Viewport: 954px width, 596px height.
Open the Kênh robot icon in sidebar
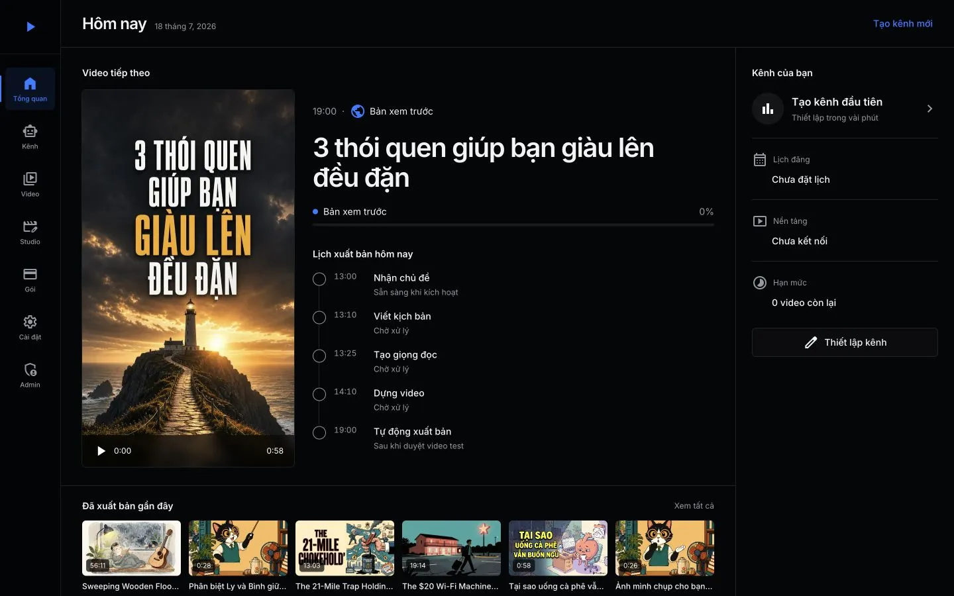pyautogui.click(x=30, y=131)
